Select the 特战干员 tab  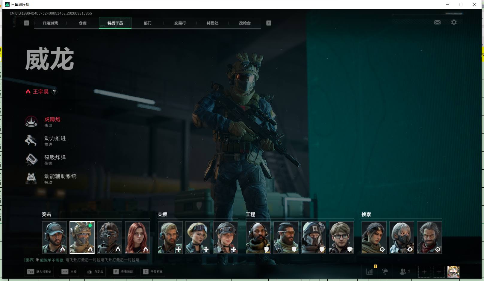point(115,23)
